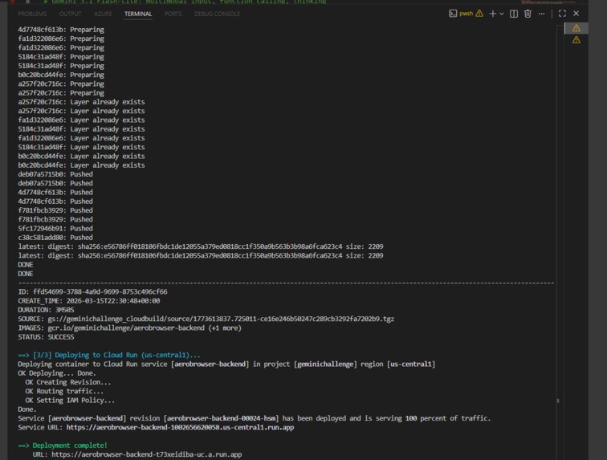Click the 'ID: ffd54699-3788-4a9d-9699-8753c496cf66' line

pos(92,292)
